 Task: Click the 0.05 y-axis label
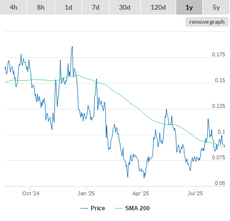coord(220,183)
